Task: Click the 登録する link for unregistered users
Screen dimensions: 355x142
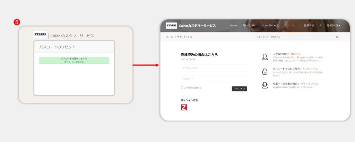Action: click(x=295, y=54)
